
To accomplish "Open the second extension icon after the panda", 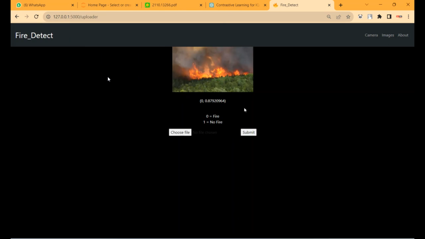I will [370, 17].
